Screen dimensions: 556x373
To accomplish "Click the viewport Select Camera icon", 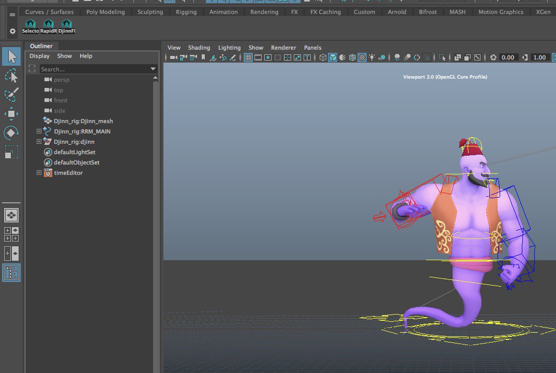I will click(173, 57).
